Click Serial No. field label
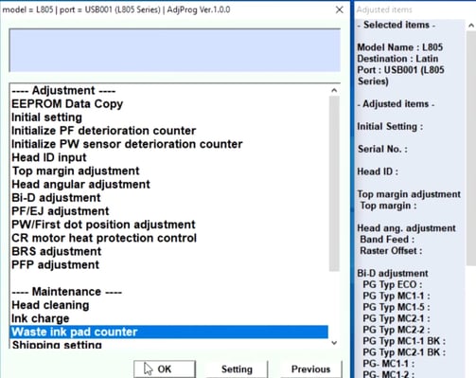Screen dimensions: 476x378 tap(382, 149)
